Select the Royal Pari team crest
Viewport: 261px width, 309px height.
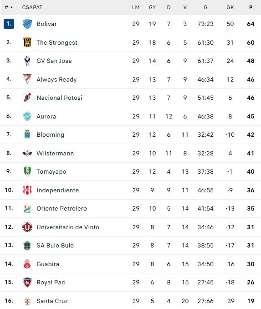27,282
